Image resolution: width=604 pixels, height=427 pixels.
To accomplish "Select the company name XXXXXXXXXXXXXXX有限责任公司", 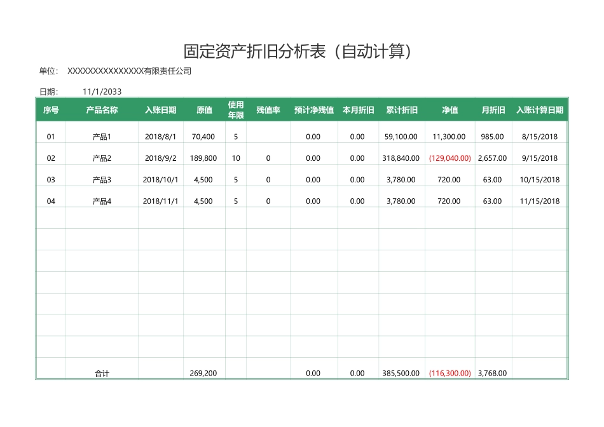I will click(x=129, y=71).
